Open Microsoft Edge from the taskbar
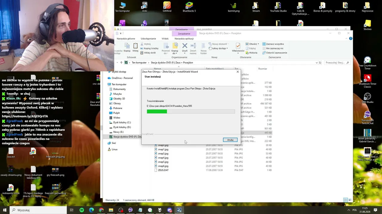382x214 pixels. pos(92,210)
